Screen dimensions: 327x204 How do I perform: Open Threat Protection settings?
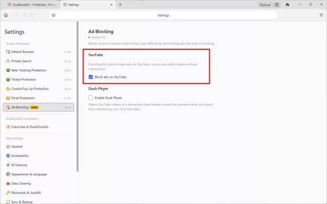tap(38, 79)
